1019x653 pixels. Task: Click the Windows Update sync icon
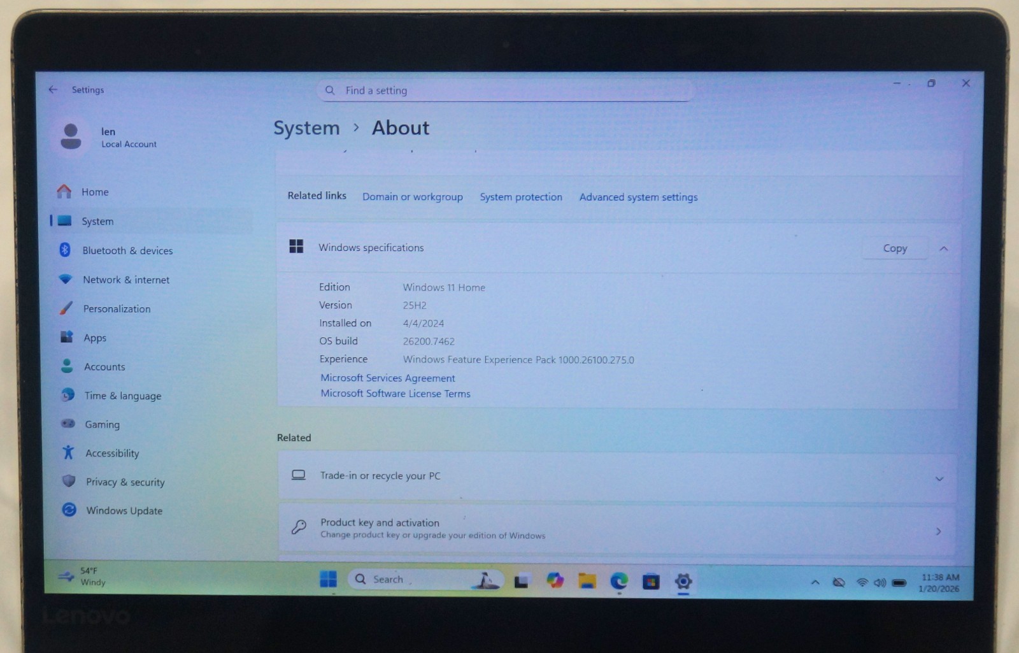(69, 510)
